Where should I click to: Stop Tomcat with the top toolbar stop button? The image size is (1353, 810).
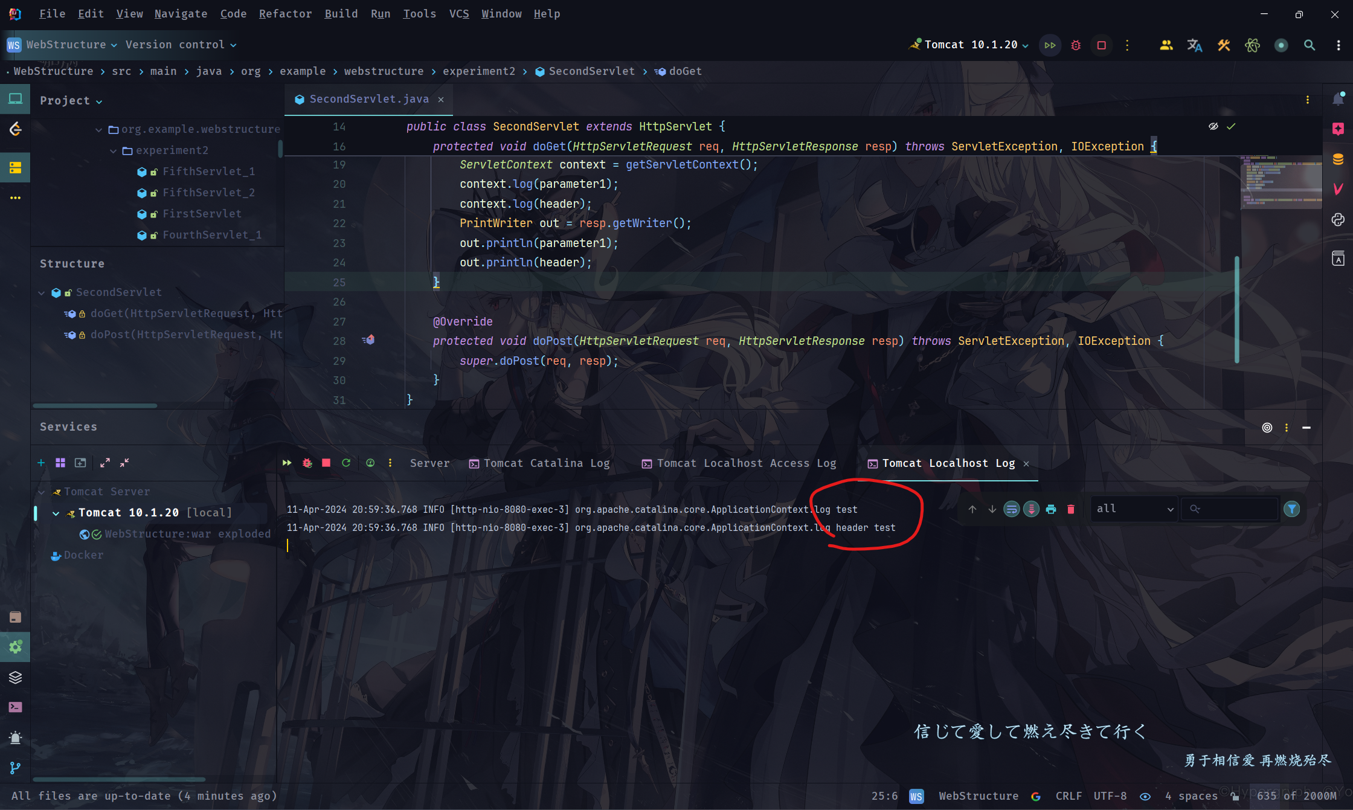(x=1101, y=45)
